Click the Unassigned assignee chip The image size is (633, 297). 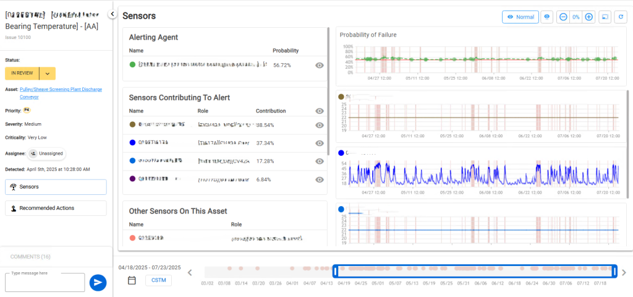[x=47, y=153]
